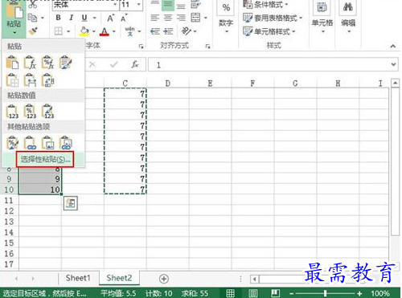Image resolution: width=402 pixels, height=298 pixels.
Task: Expand the formula bar chevron
Action: 393,64
